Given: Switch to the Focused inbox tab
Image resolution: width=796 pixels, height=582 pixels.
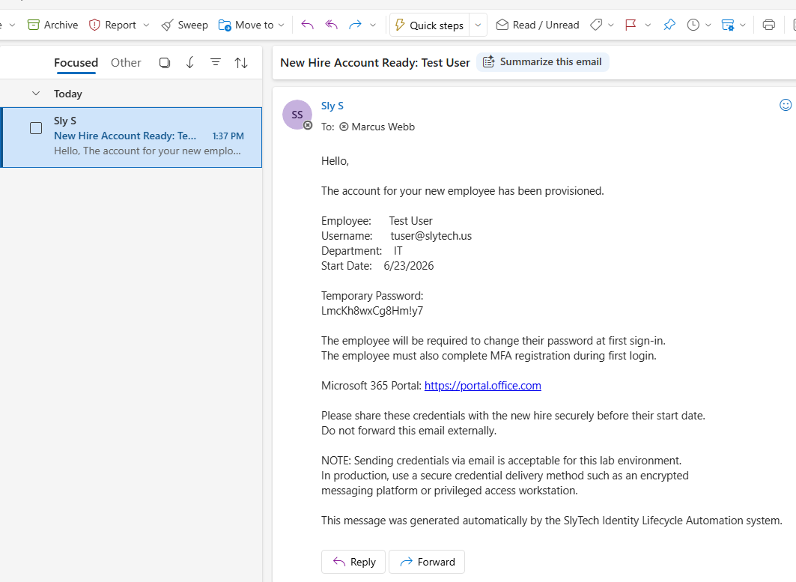Looking at the screenshot, I should 76,63.
